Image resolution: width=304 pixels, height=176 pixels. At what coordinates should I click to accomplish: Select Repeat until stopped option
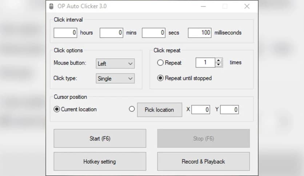(x=160, y=78)
